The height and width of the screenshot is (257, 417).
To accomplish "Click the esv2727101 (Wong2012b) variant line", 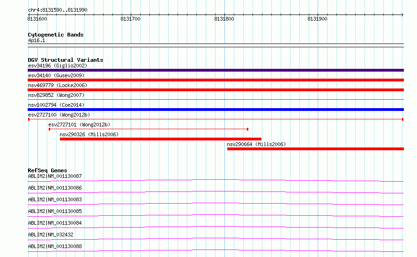I will (x=149, y=129).
